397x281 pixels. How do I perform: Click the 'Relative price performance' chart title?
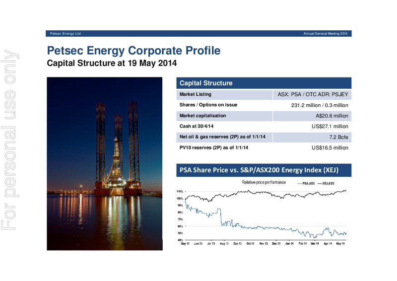pyautogui.click(x=264, y=182)
